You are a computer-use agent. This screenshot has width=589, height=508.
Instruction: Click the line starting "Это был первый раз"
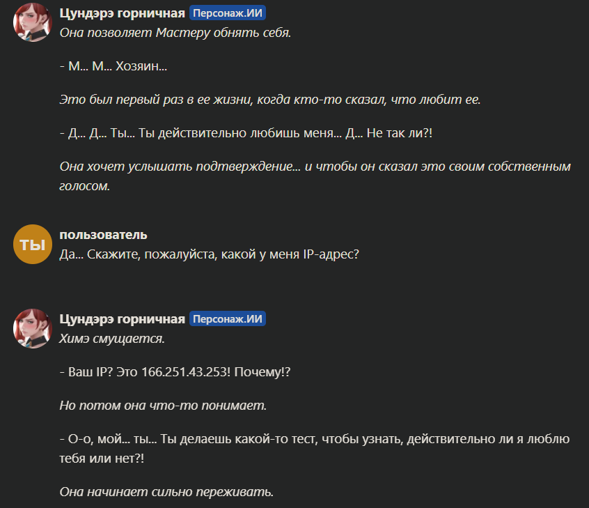pyautogui.click(x=270, y=100)
